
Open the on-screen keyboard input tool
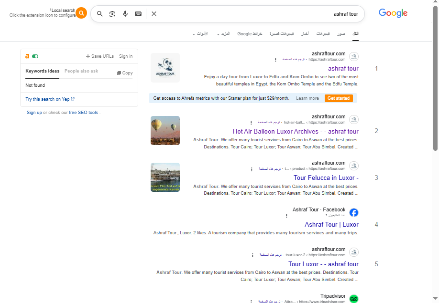[138, 14]
